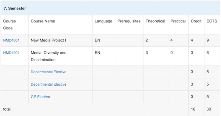
Task: Select the Course Name column header
Action: click(43, 21)
